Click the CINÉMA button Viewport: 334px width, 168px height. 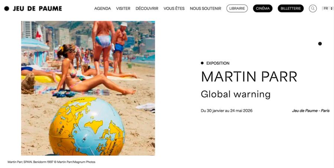(263, 9)
